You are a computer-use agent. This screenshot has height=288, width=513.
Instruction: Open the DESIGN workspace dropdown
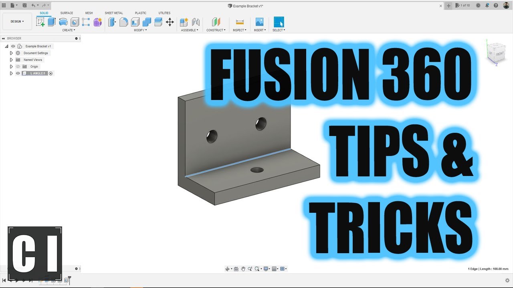[x=17, y=22]
